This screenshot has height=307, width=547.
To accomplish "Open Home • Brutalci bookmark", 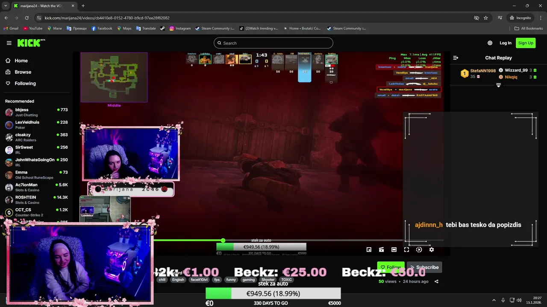I will 302,29.
